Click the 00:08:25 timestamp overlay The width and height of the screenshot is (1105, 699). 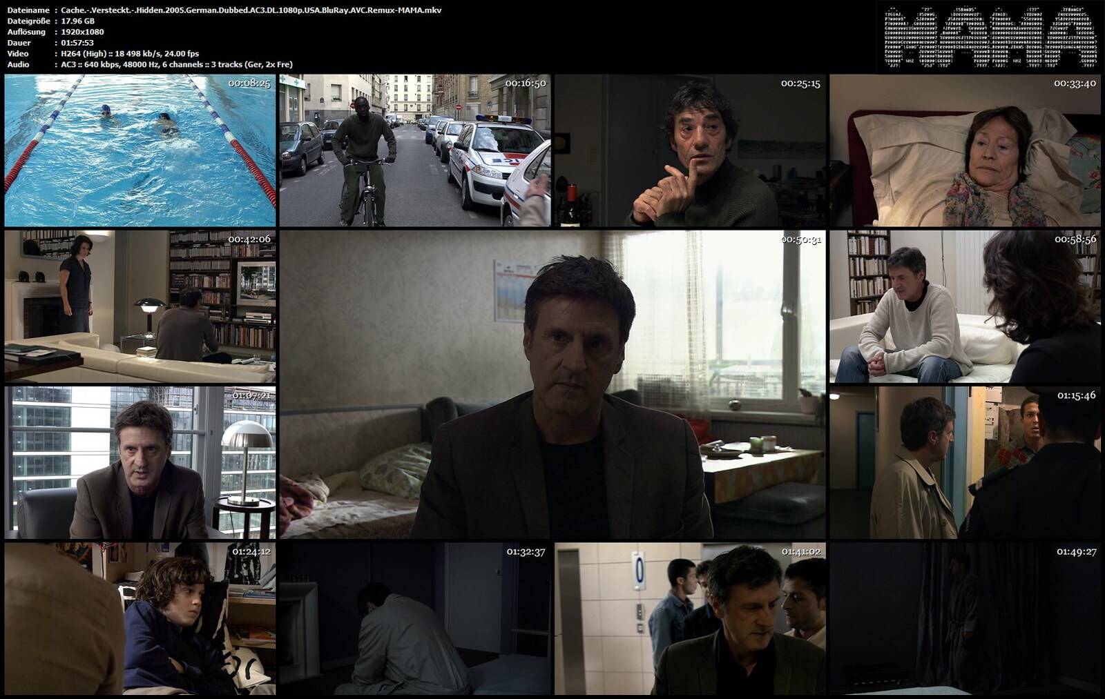tap(249, 83)
